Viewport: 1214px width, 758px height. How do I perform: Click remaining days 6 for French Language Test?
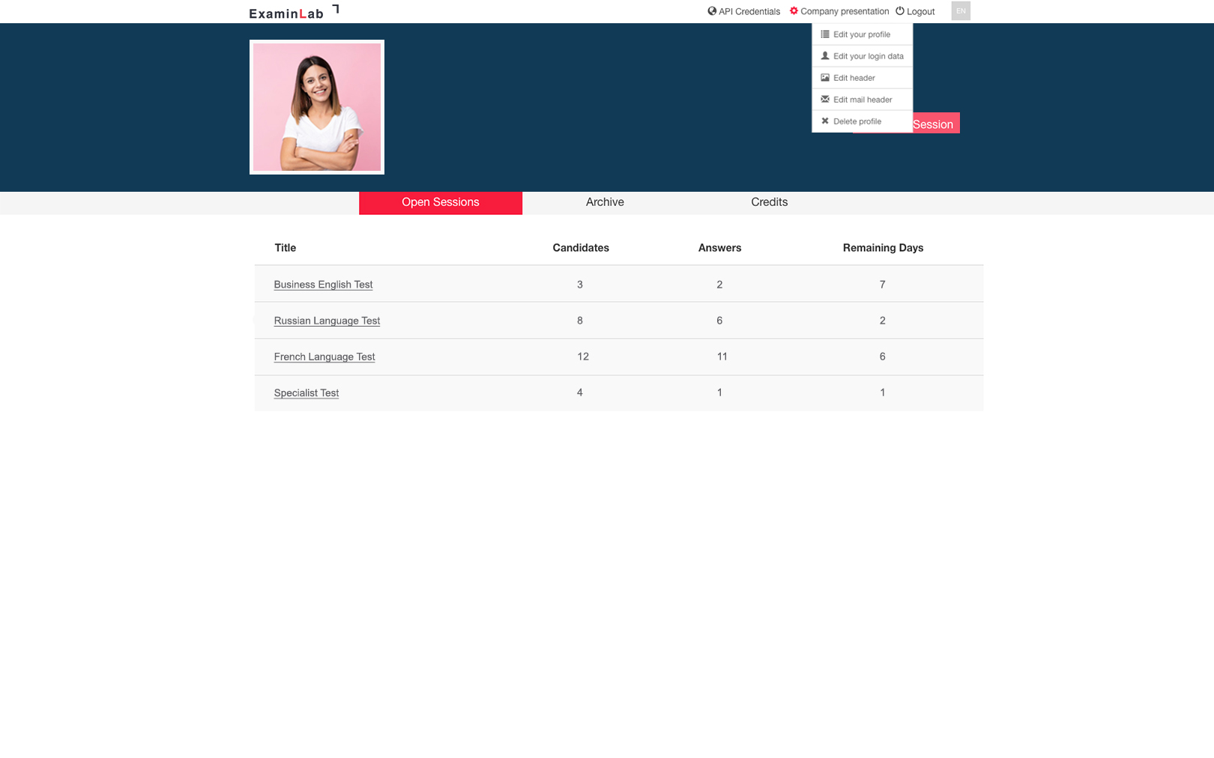[x=883, y=357]
